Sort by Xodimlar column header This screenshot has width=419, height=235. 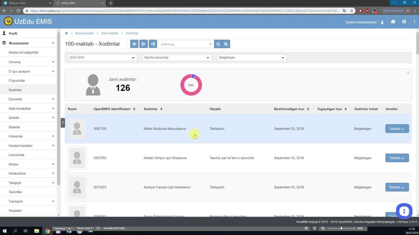(x=153, y=109)
